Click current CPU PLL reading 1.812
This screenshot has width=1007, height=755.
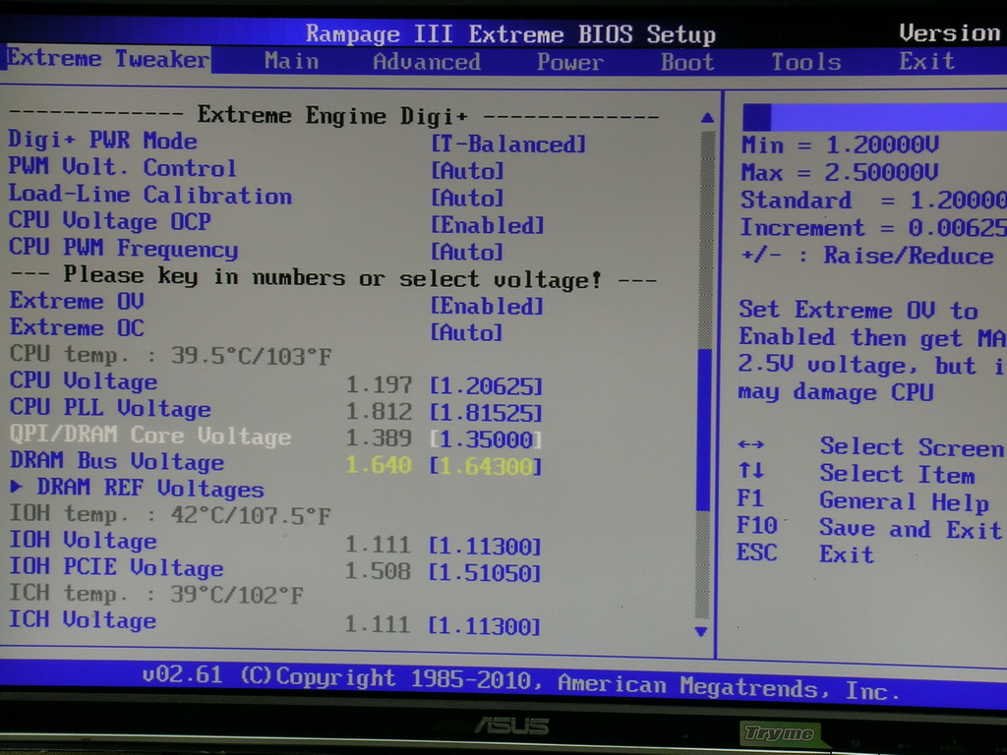(379, 412)
